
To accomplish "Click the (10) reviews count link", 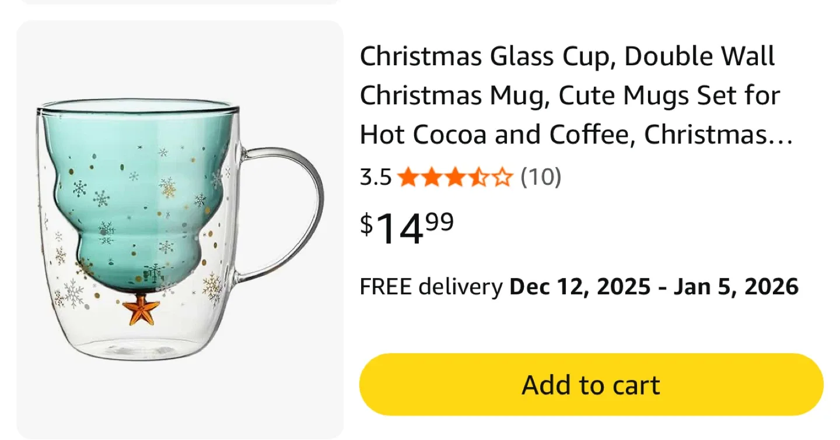I will click(540, 177).
